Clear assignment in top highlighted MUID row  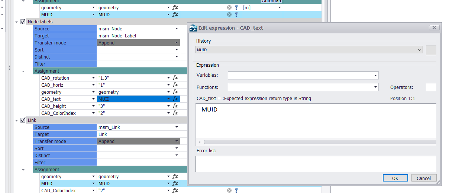coord(229,14)
